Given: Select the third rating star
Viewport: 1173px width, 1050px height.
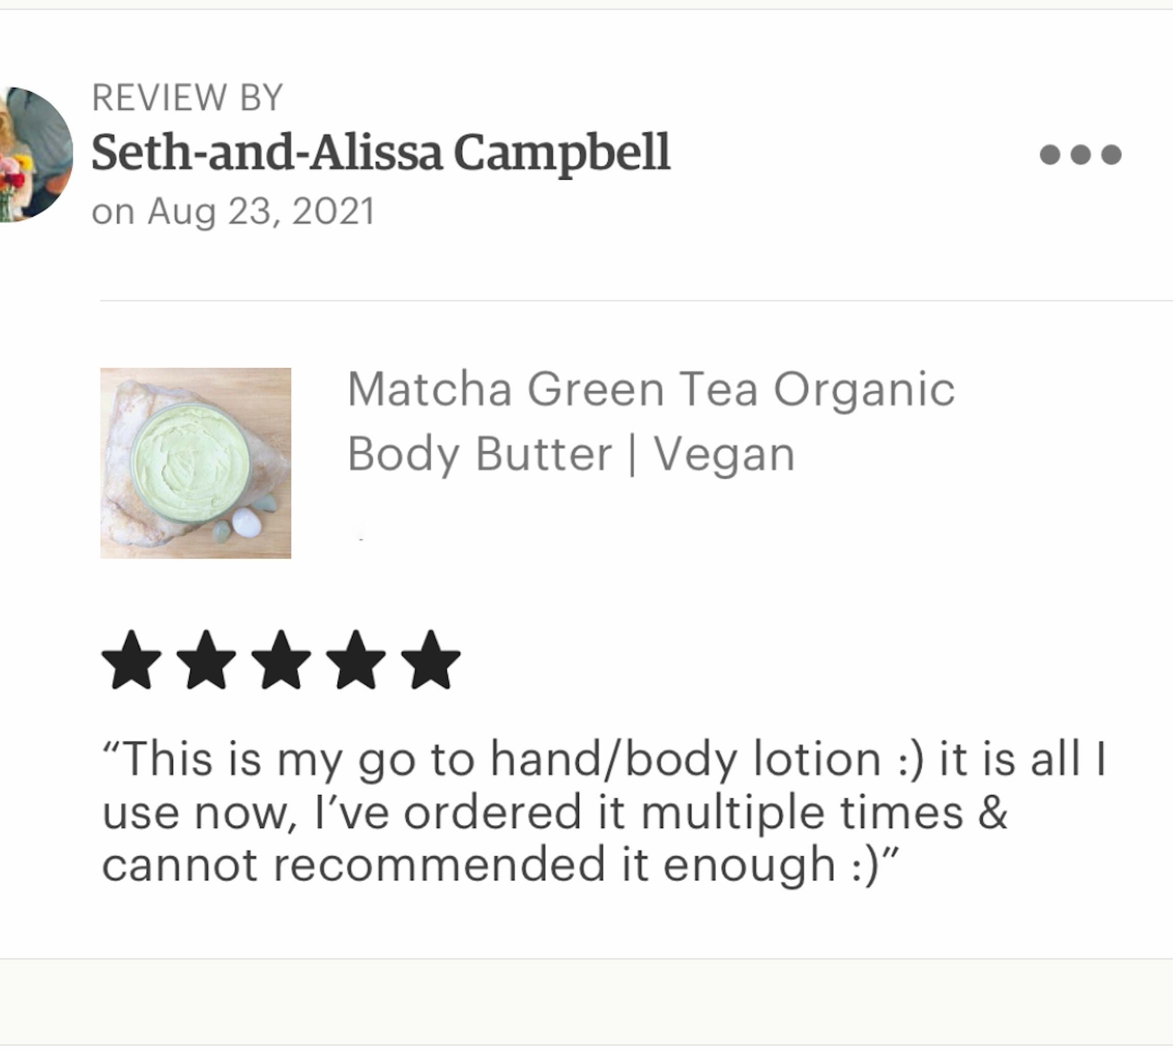Looking at the screenshot, I should pyautogui.click(x=281, y=659).
